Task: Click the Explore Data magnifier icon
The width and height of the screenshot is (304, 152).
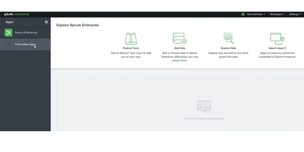Action: tap(228, 38)
